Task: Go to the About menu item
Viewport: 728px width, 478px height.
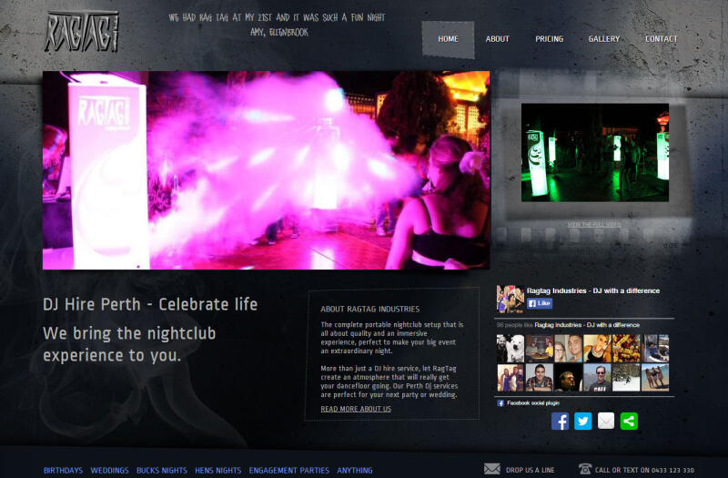Action: coord(498,39)
